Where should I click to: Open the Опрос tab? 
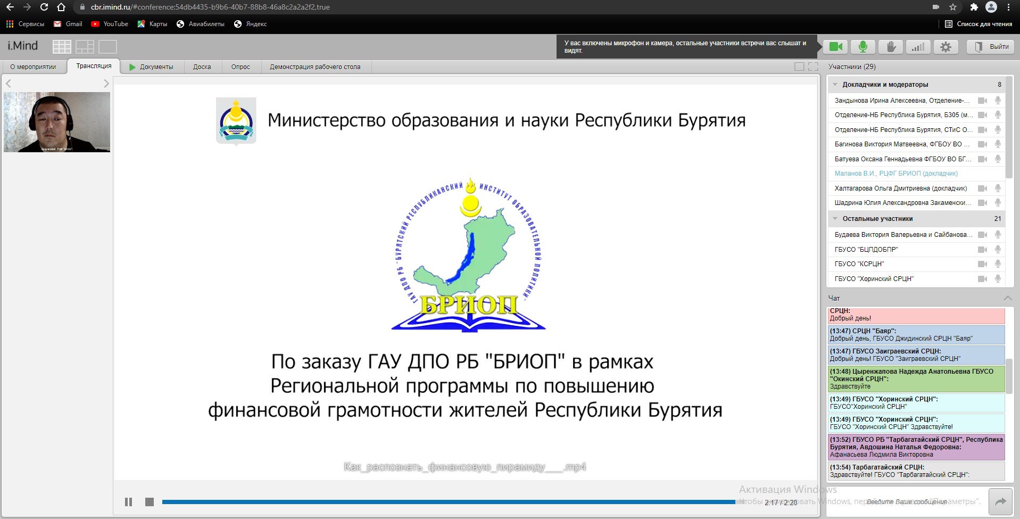pyautogui.click(x=241, y=67)
